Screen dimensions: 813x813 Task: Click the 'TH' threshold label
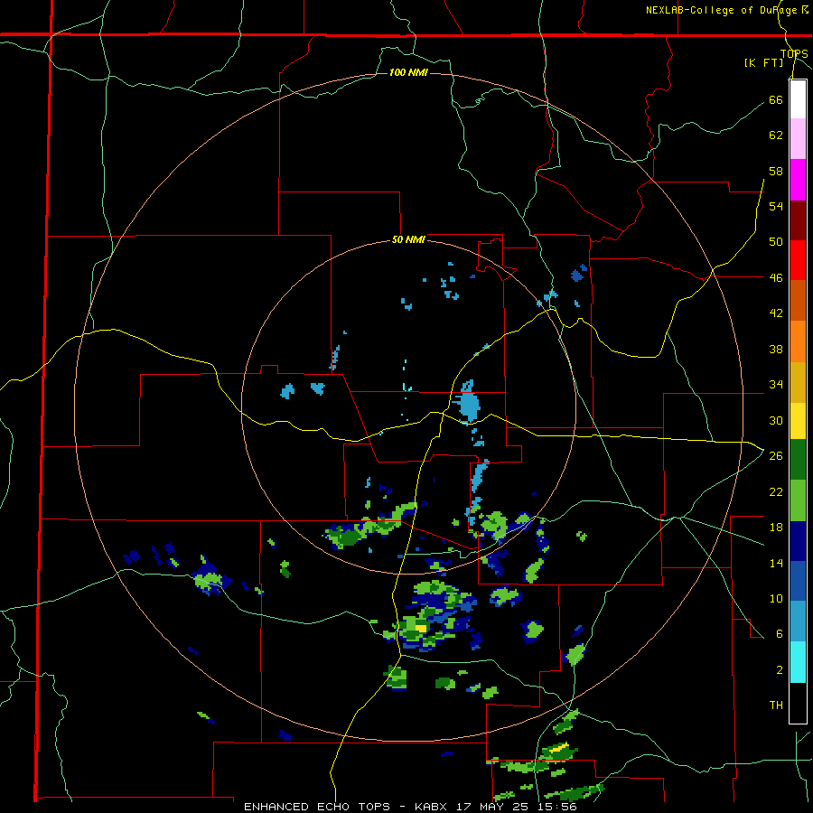pos(776,705)
